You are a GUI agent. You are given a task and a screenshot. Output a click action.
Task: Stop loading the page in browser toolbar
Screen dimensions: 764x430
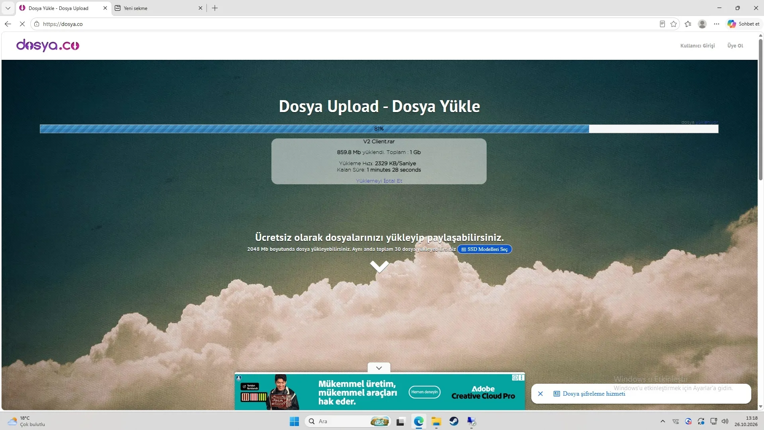pyautogui.click(x=22, y=24)
